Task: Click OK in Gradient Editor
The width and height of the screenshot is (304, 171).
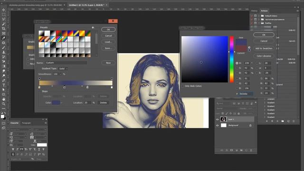Action: 108,29
